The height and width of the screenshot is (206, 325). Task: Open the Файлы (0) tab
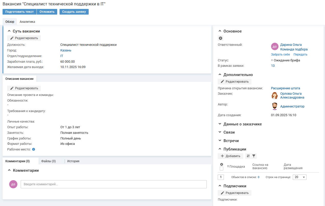coord(49,161)
